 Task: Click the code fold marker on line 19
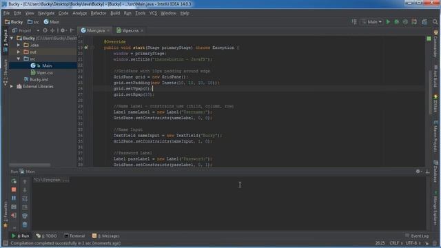tap(92, 48)
